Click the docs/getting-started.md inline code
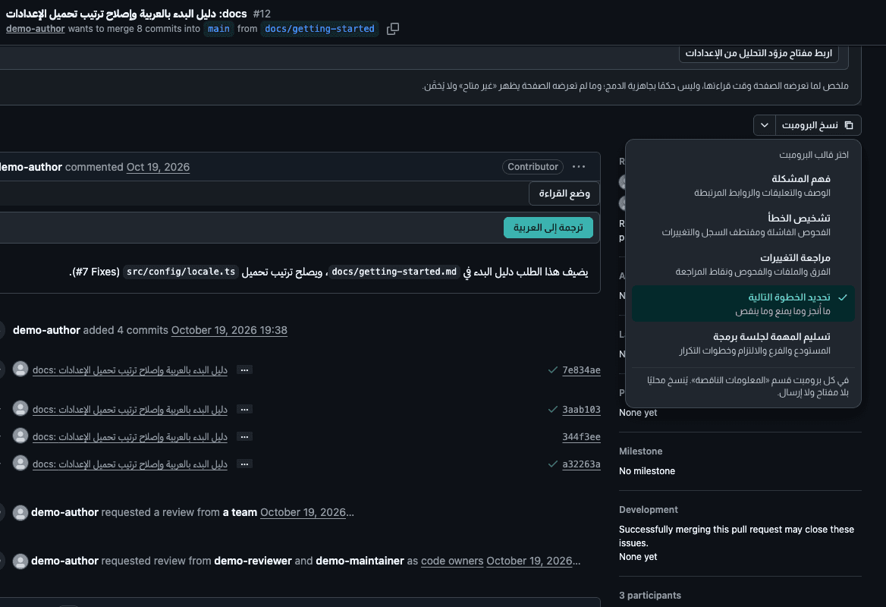This screenshot has width=886, height=607. point(394,272)
